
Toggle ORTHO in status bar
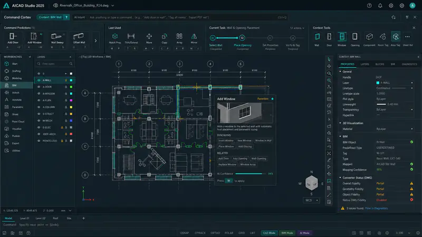pyautogui.click(x=215, y=233)
